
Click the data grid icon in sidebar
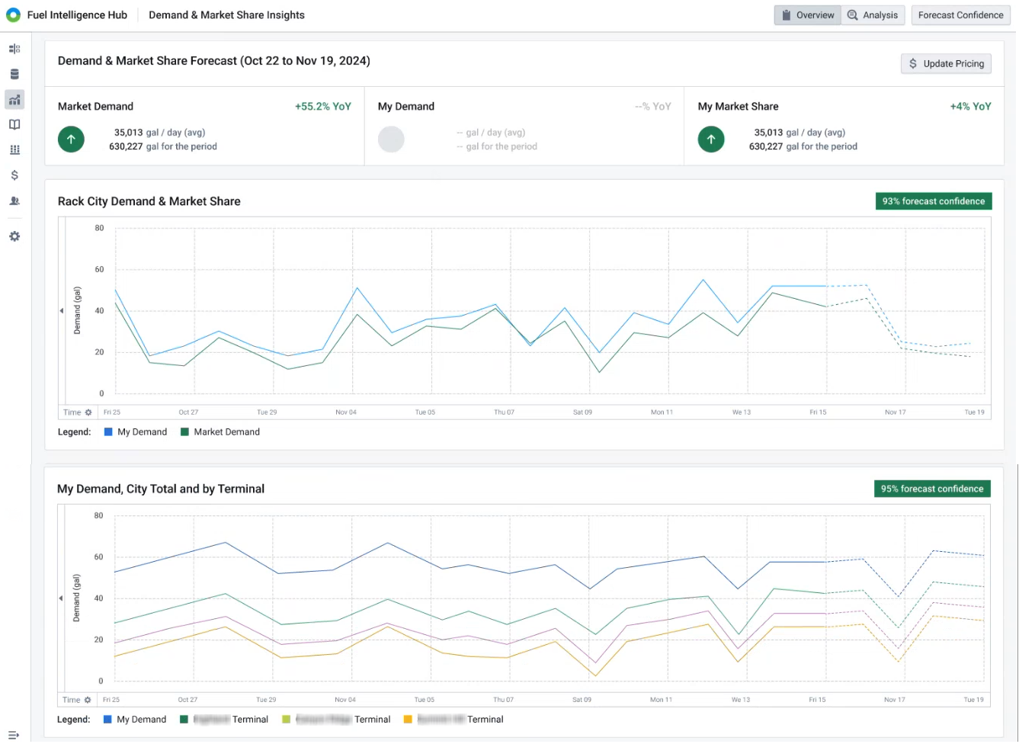tap(14, 150)
